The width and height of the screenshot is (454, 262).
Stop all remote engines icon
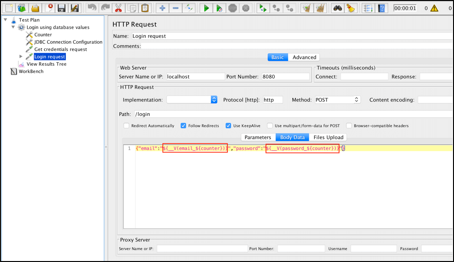pos(276,8)
